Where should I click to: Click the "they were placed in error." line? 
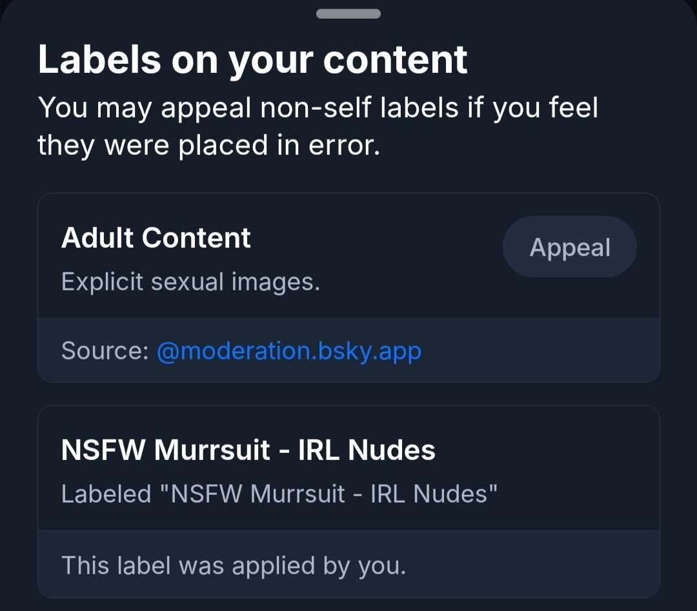(208, 145)
